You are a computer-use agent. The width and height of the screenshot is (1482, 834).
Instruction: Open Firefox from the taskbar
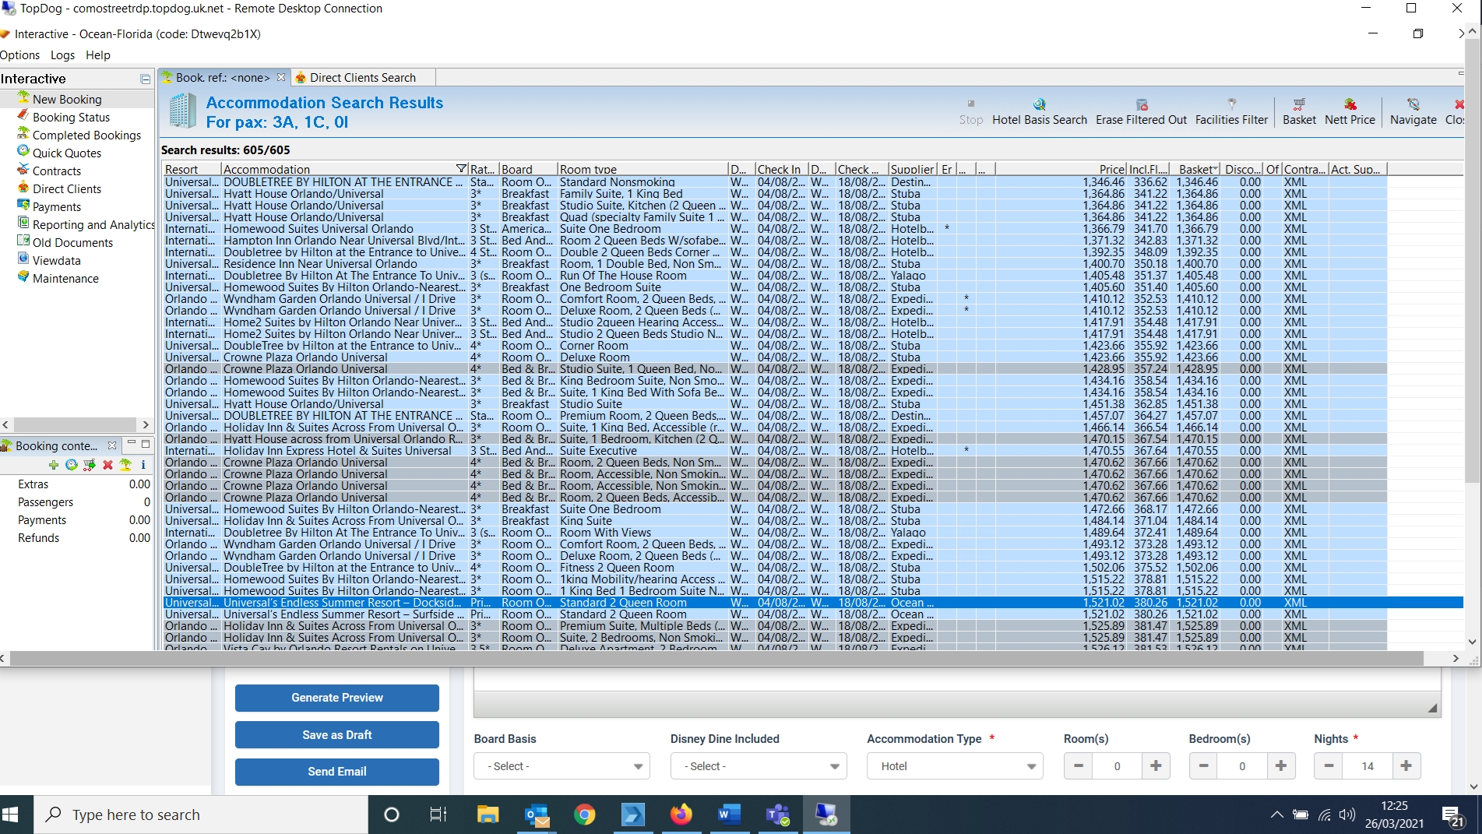click(x=681, y=815)
